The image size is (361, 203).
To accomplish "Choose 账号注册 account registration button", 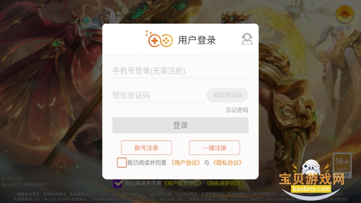I will [147, 148].
